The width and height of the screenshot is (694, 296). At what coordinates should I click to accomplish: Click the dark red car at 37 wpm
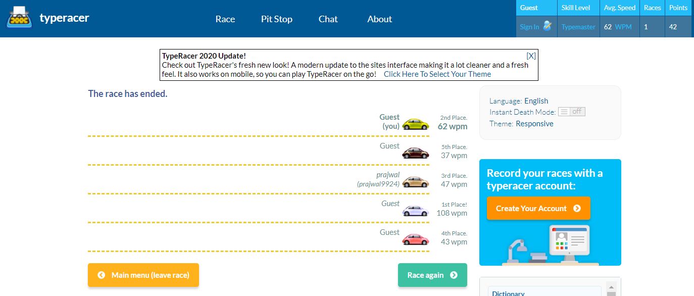pyautogui.click(x=416, y=153)
